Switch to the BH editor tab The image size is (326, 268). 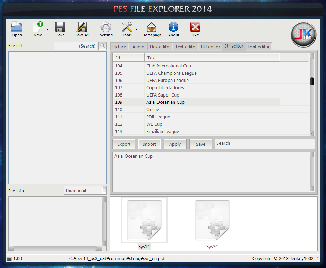click(211, 47)
